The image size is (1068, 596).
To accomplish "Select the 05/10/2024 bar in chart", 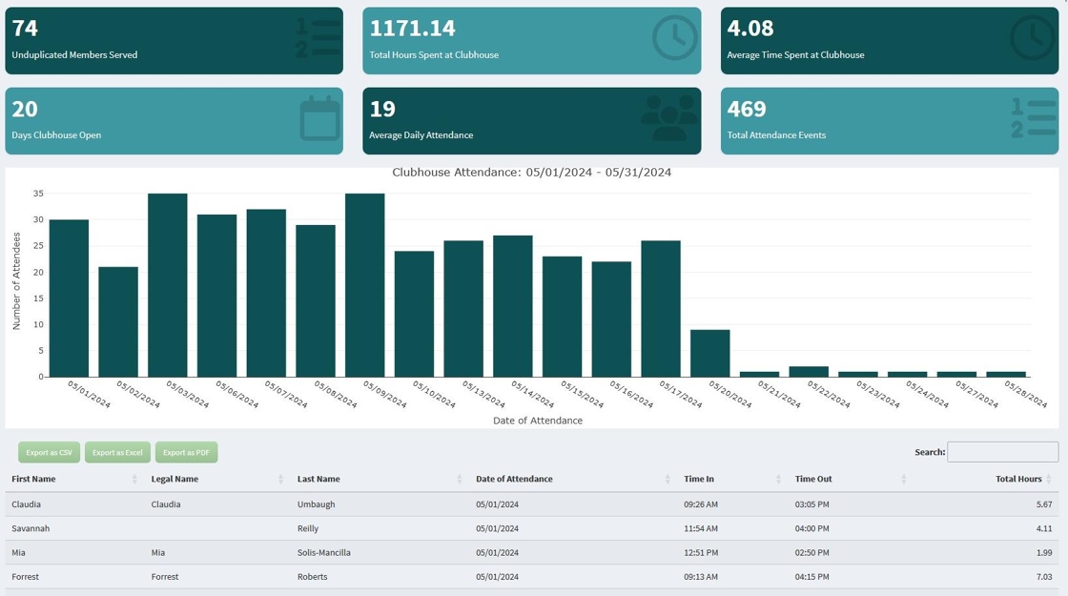I will pos(414,314).
